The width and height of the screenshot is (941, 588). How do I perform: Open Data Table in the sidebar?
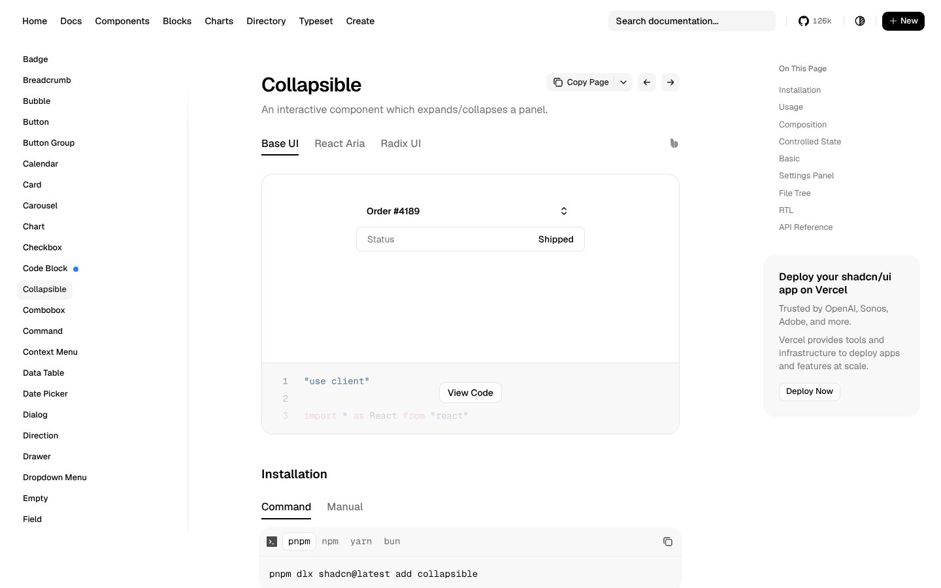[x=43, y=373]
